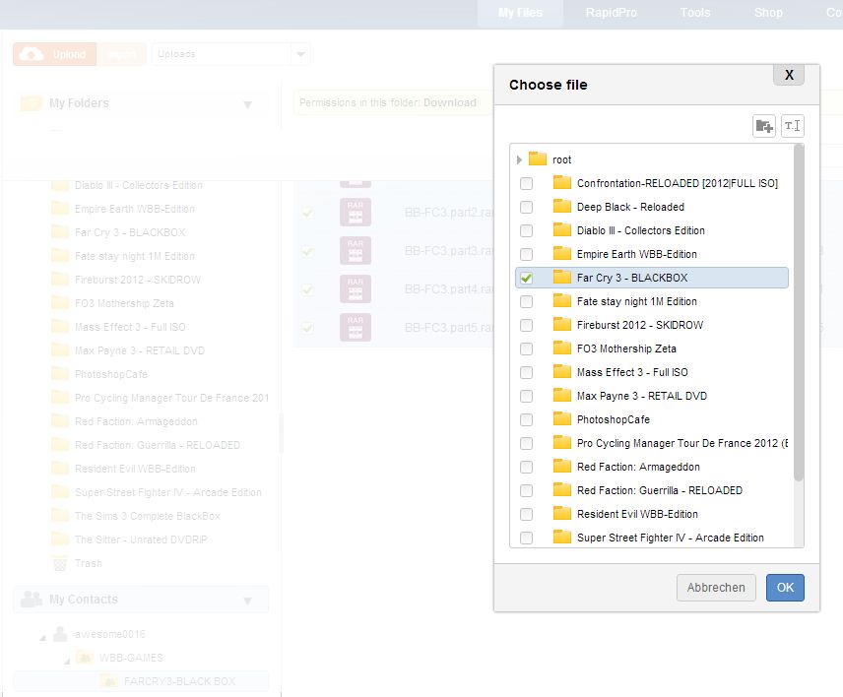The image size is (843, 697).
Task: Tick the Max Payne 3 - RETAIL DVD checkbox
Action: tap(527, 397)
